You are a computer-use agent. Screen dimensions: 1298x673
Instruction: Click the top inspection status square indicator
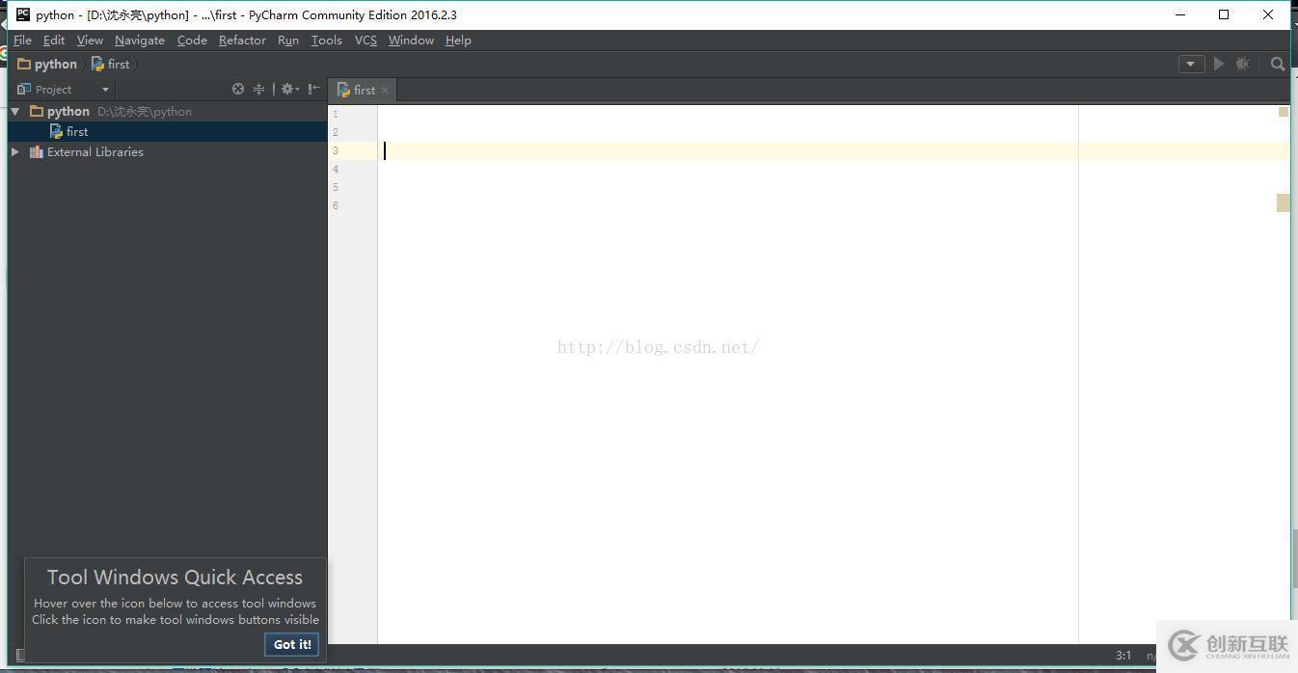click(1284, 112)
